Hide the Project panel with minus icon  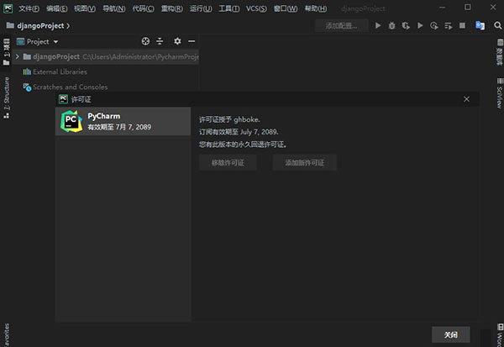[192, 41]
